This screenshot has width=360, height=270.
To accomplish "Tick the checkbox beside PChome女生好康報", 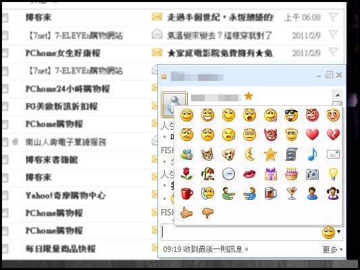I will pos(5,53).
